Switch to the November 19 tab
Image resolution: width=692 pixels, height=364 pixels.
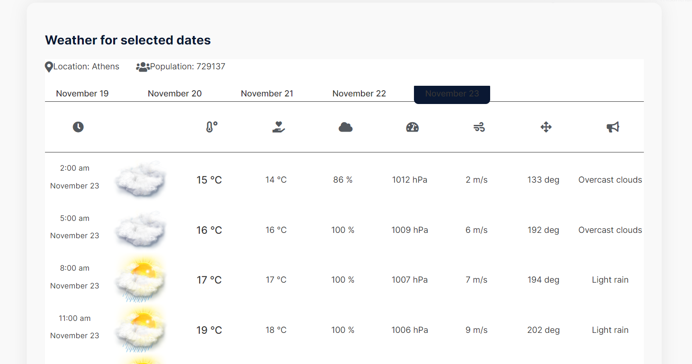(82, 94)
